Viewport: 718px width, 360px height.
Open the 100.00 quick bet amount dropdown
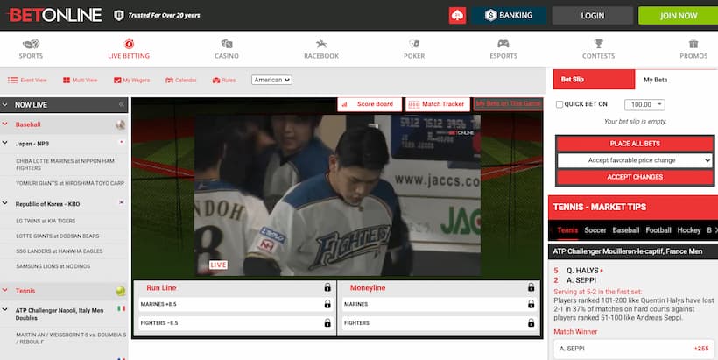[x=644, y=105]
